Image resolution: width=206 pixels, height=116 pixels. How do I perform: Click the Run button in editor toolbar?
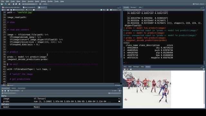pos(103,10)
